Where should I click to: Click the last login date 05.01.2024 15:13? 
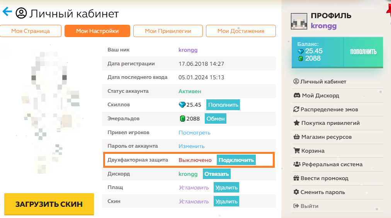point(201,77)
